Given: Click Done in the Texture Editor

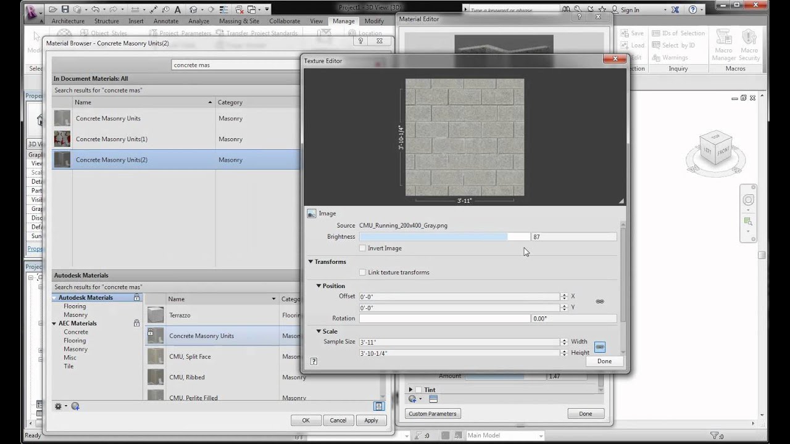Looking at the screenshot, I should pos(604,361).
